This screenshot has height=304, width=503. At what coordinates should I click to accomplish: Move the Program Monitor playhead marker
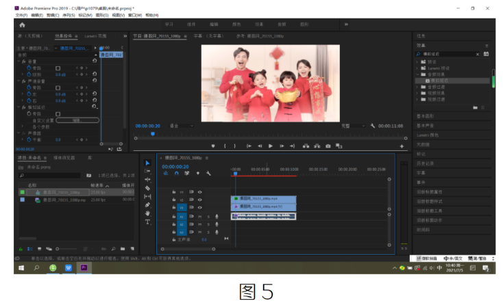[x=153, y=134]
